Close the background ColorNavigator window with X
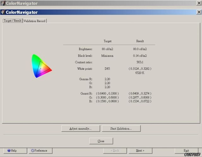202x157 pixels. (199, 3)
